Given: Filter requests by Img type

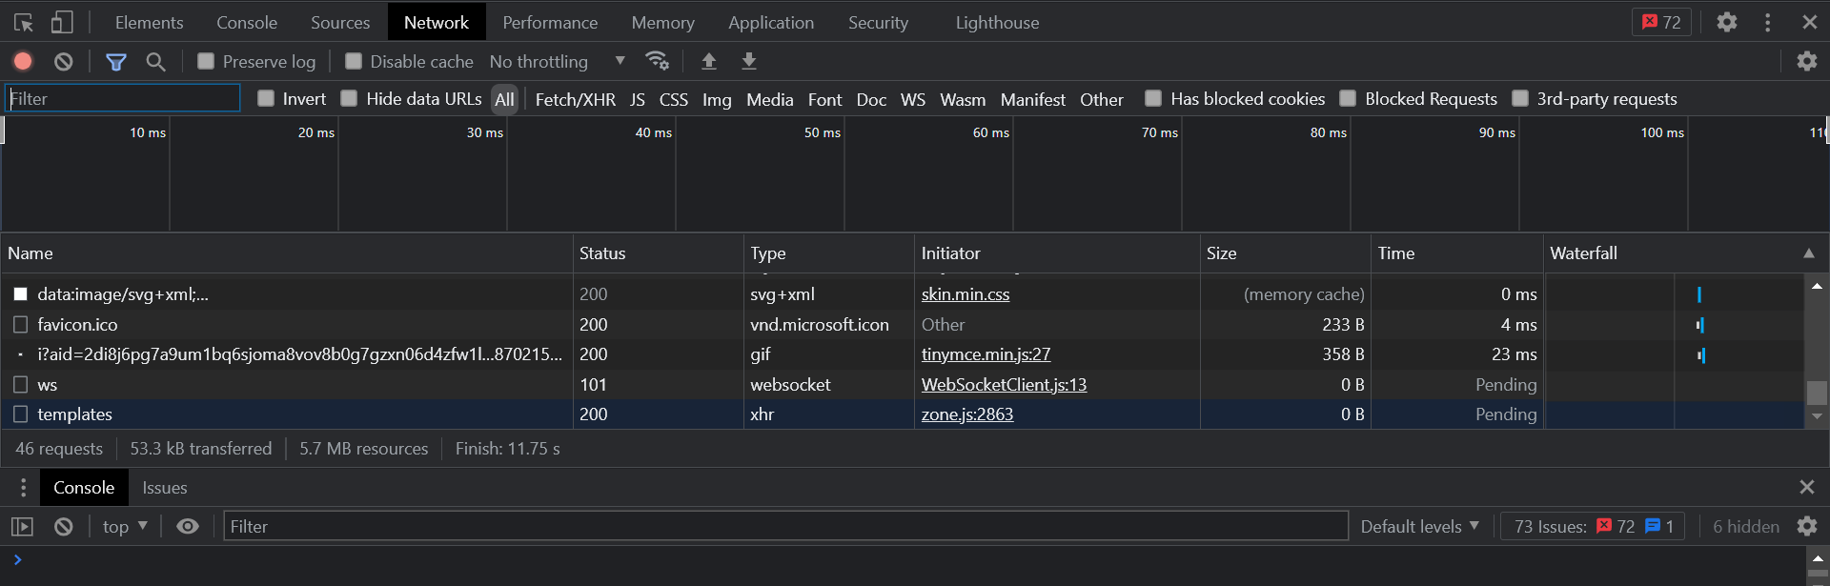Looking at the screenshot, I should 717,99.
